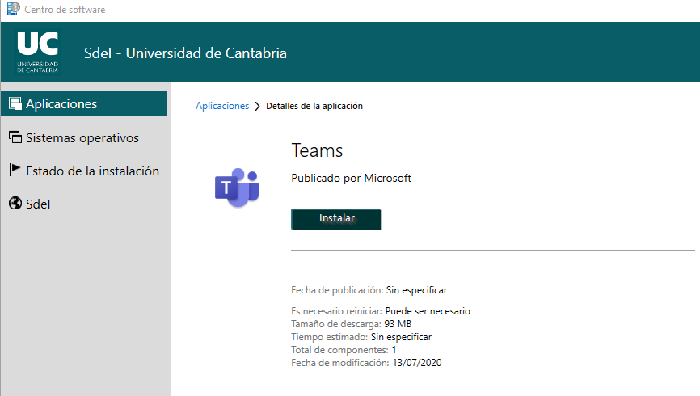Click 'Publicado por Microsoft' text

click(x=351, y=178)
